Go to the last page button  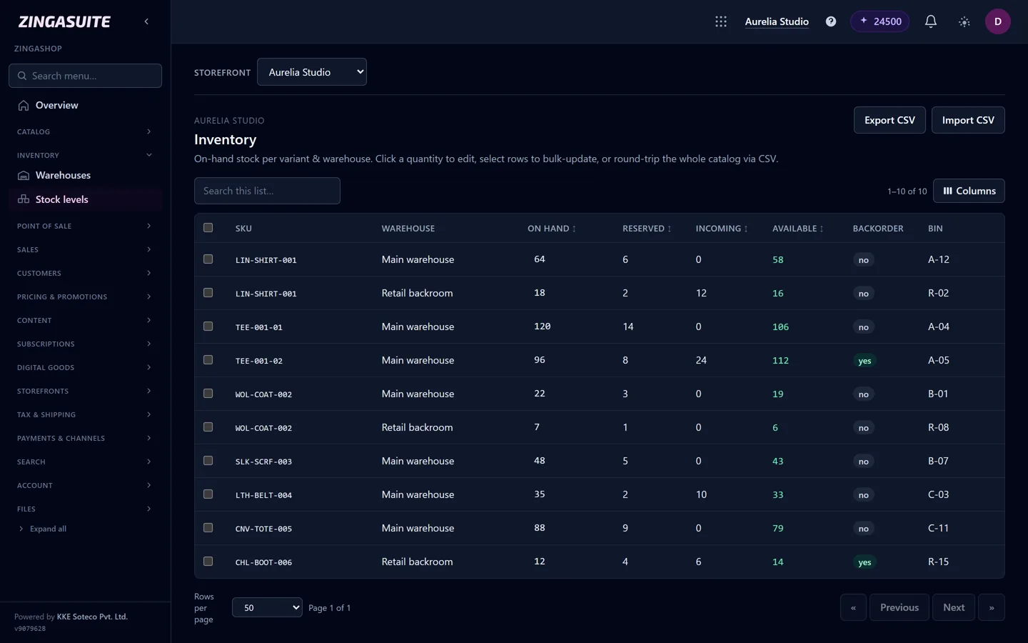[x=992, y=607]
